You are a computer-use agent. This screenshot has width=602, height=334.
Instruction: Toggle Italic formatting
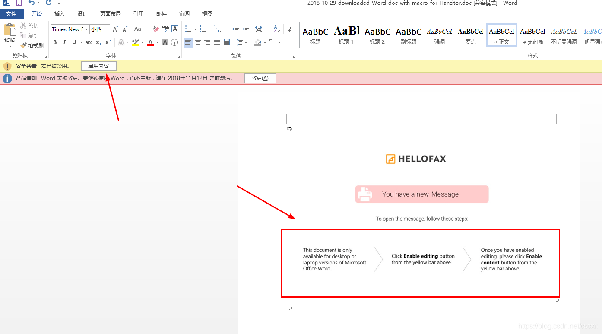click(64, 42)
